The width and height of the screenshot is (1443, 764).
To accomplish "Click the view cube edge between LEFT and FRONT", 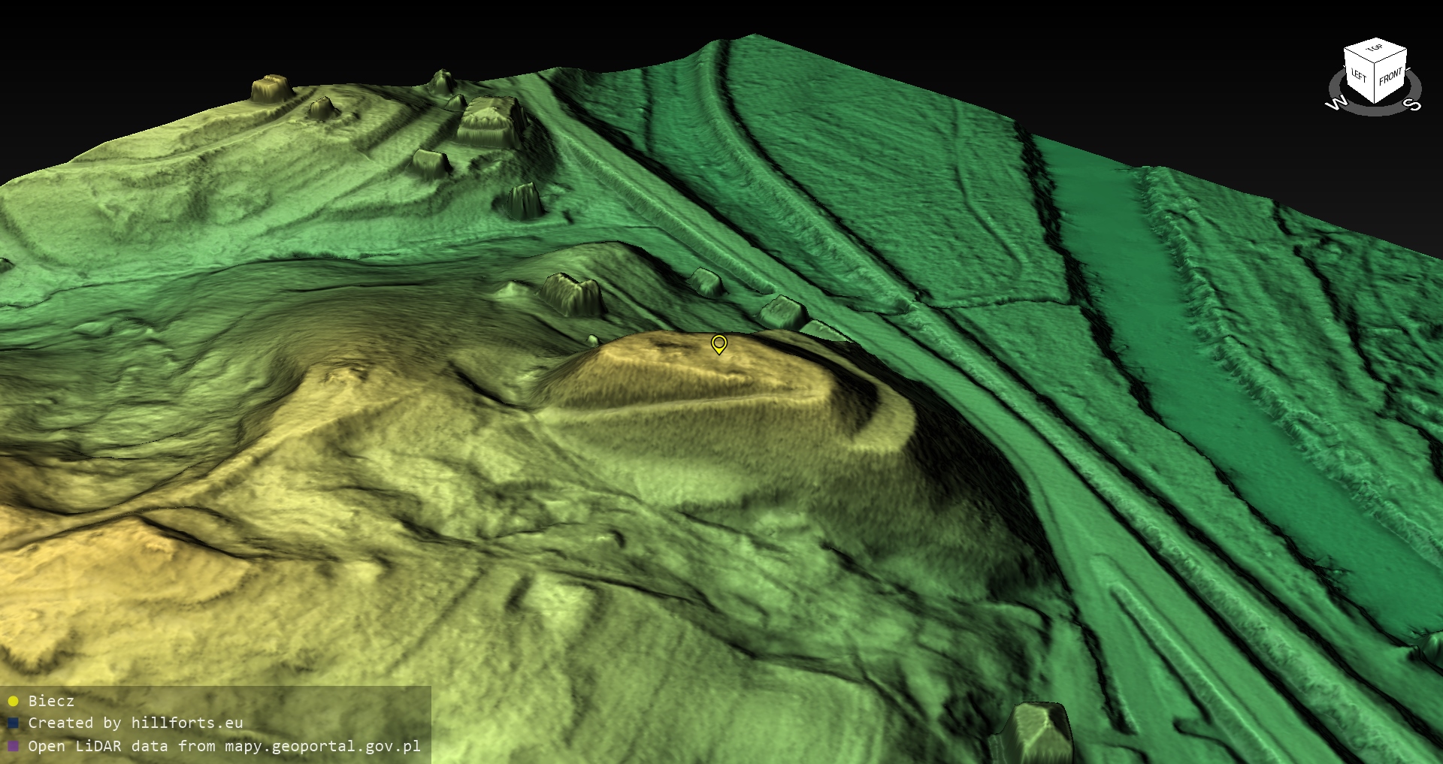I will (x=1375, y=84).
